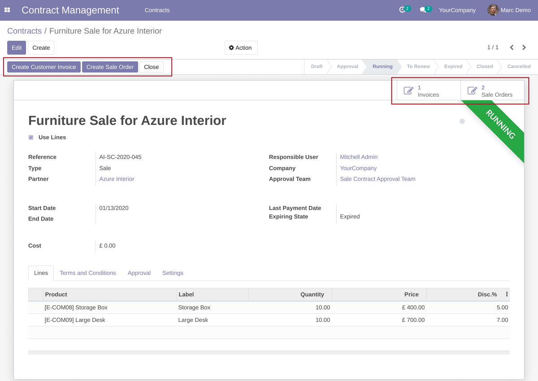Click the next record arrow in pager
Image resolution: width=538 pixels, height=381 pixels.
tap(524, 47)
